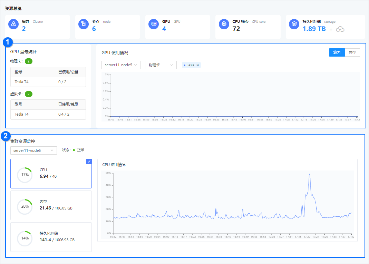The width and height of the screenshot is (369, 264).
Task: Click Tesla T4 in the physical card table
Action: click(x=21, y=82)
